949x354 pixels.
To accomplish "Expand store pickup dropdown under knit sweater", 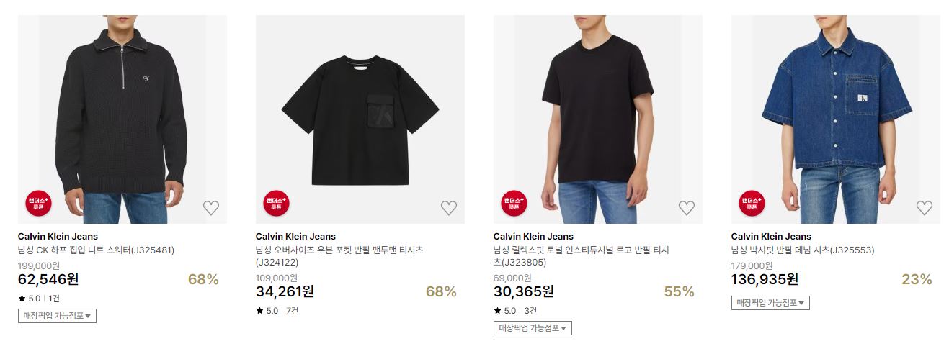I will click(57, 316).
